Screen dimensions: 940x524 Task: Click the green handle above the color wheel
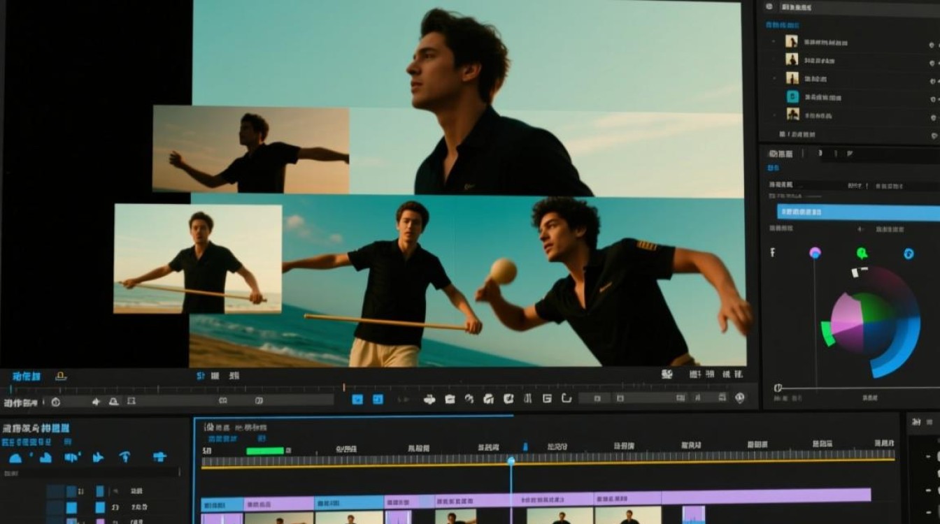862,253
